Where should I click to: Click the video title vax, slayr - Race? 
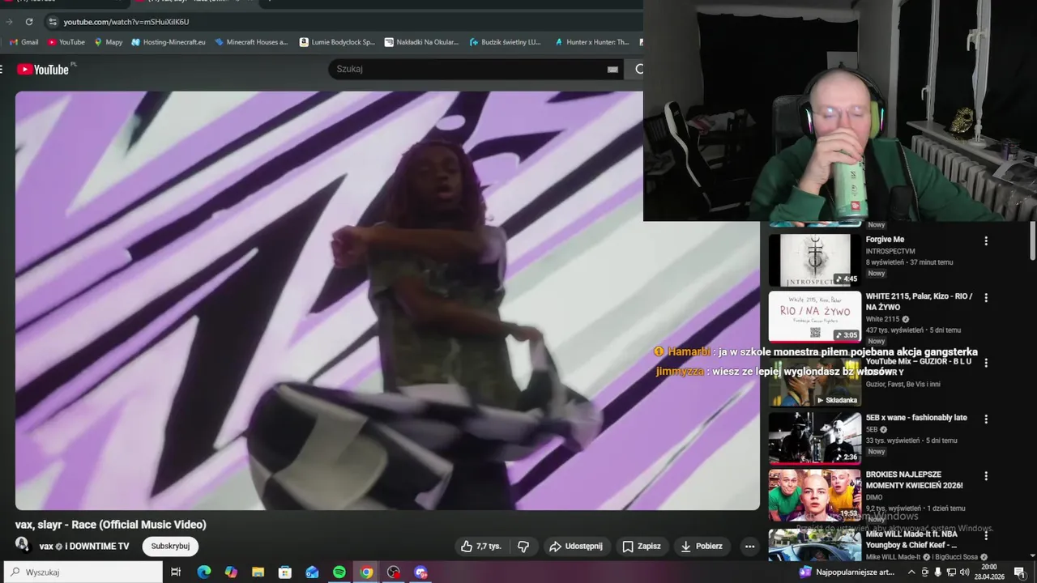(111, 525)
